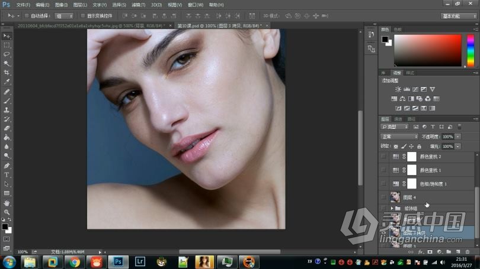Open the 文件(F) menu

[23, 5]
